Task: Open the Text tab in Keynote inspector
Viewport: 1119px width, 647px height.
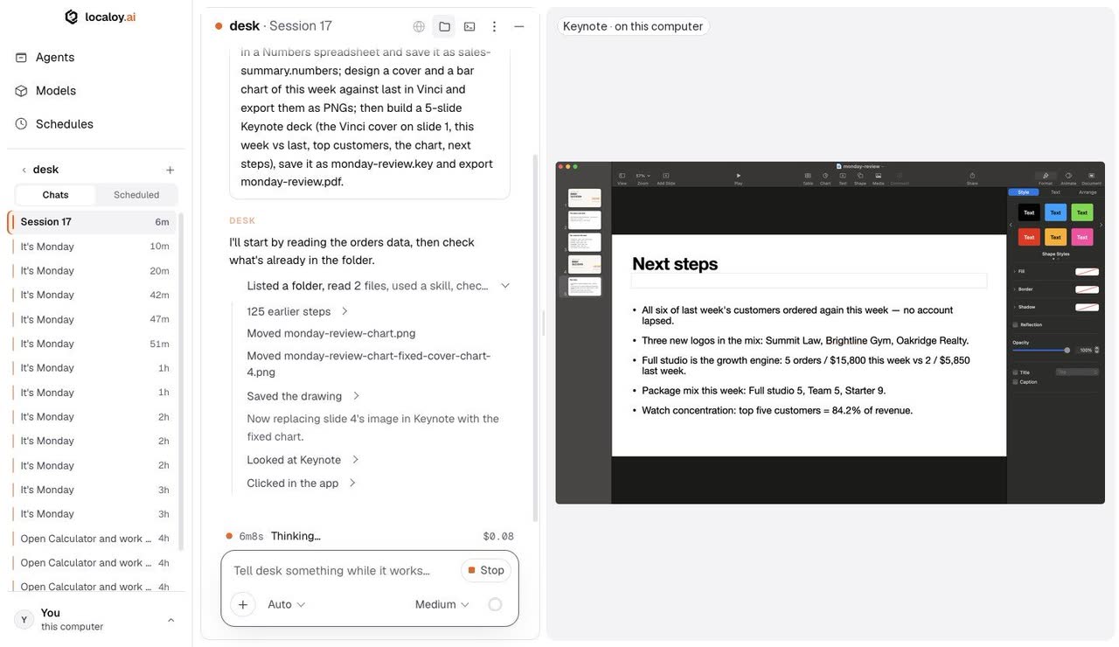Action: [1055, 192]
